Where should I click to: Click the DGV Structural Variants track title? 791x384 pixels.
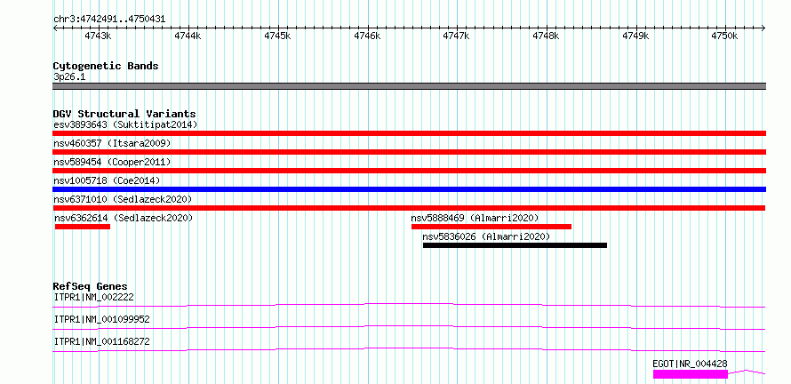[x=124, y=114]
